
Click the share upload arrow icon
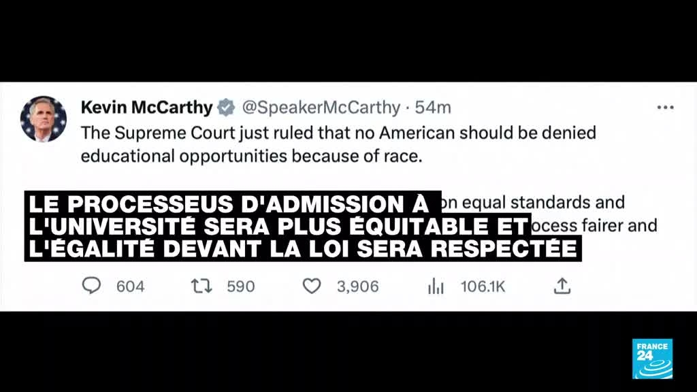click(562, 287)
